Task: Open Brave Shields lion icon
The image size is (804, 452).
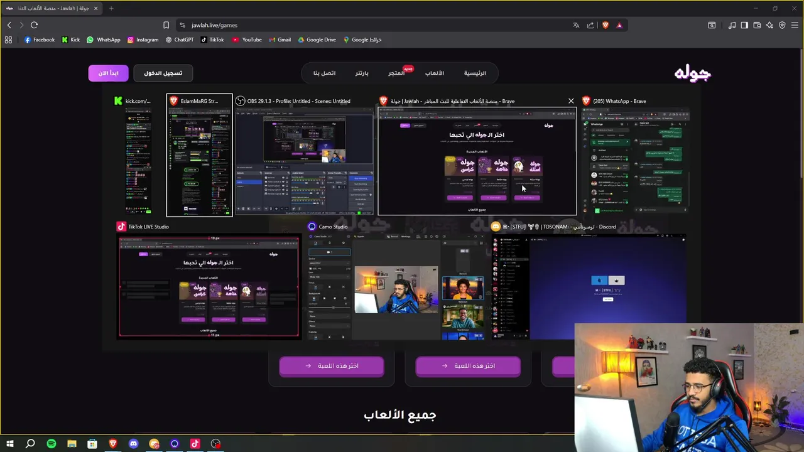Action: (606, 25)
